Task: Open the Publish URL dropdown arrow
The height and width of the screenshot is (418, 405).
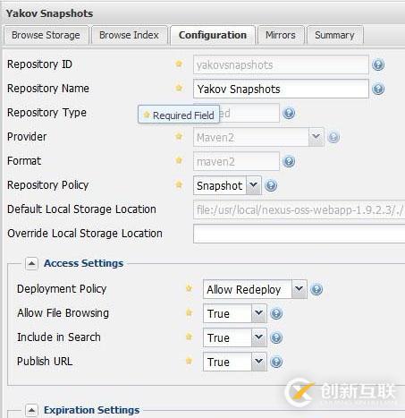Action: pyautogui.click(x=258, y=362)
